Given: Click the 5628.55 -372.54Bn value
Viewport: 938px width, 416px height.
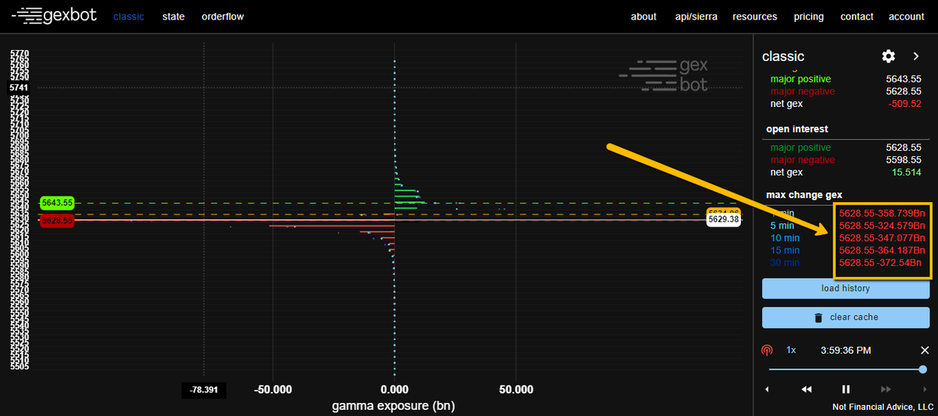Looking at the screenshot, I should [882, 264].
